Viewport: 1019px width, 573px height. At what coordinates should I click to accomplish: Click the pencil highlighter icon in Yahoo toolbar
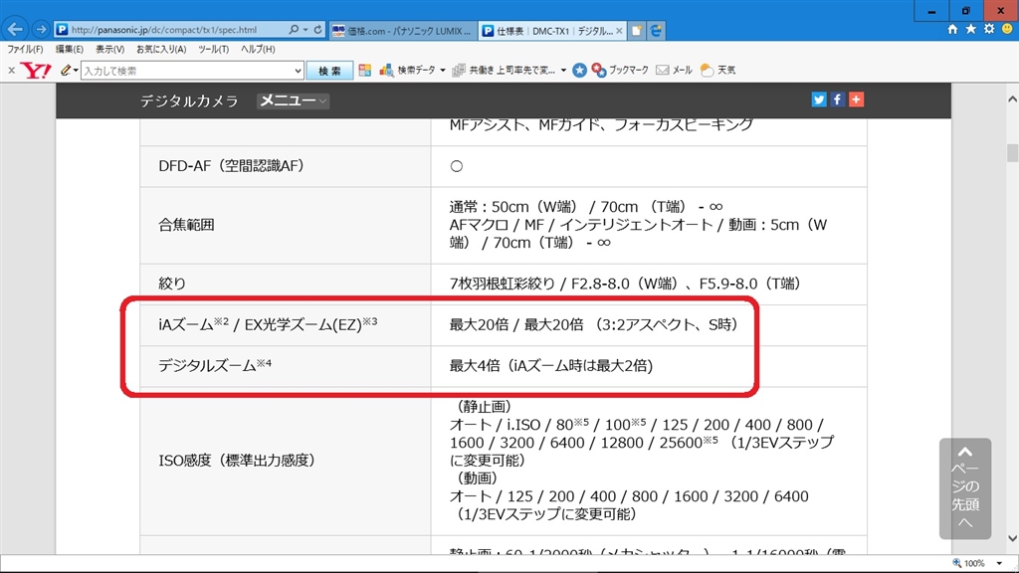pyautogui.click(x=66, y=71)
